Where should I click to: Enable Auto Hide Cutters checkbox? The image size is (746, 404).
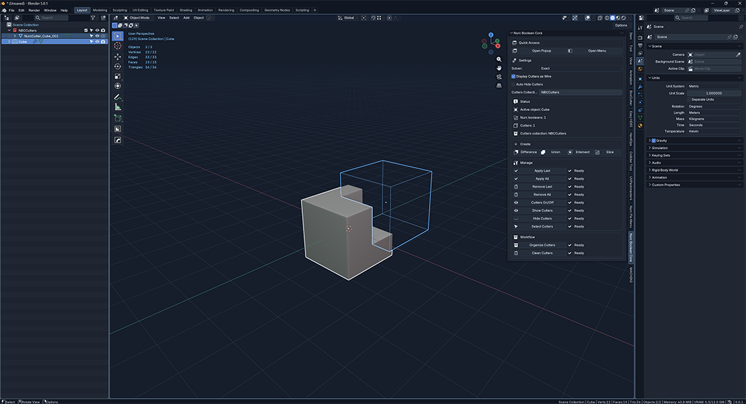tap(513, 84)
